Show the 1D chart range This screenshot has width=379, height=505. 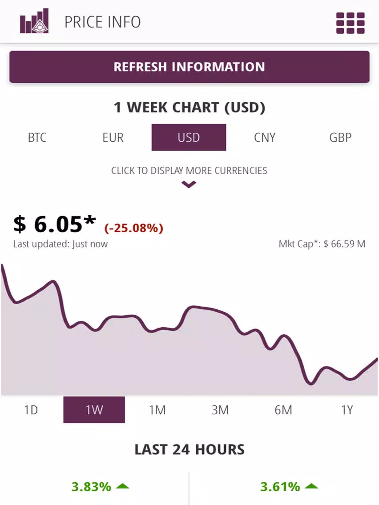click(31, 410)
